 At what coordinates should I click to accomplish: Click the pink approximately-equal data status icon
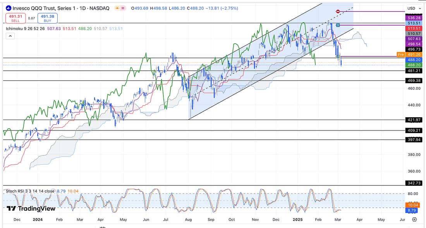point(124,8)
